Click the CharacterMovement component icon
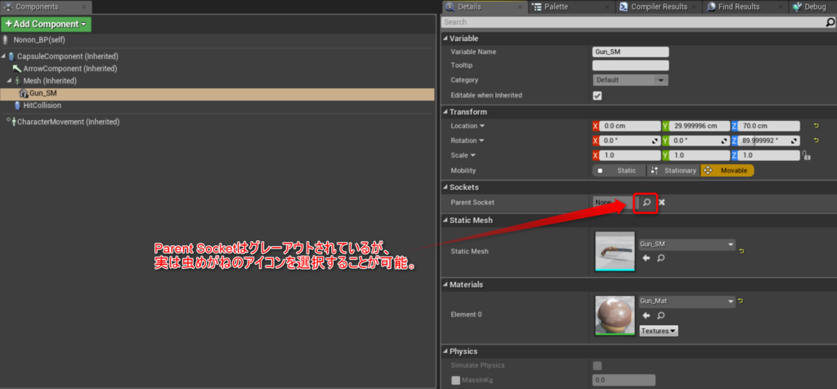 [13, 122]
